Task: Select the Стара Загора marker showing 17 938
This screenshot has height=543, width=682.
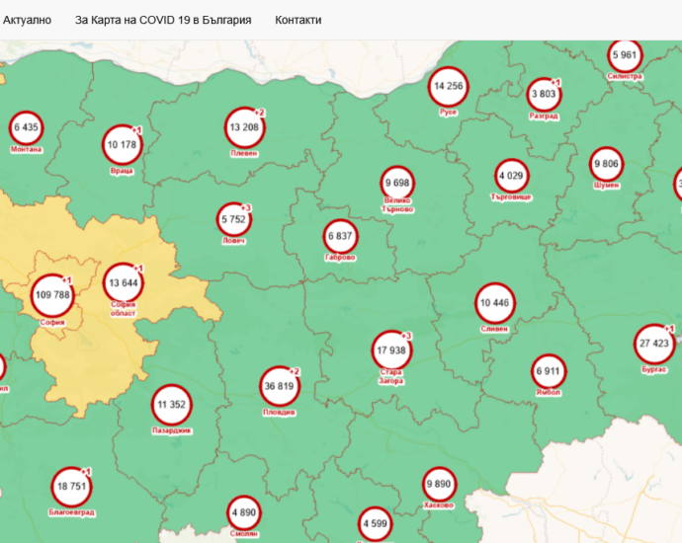Action: coord(391,350)
